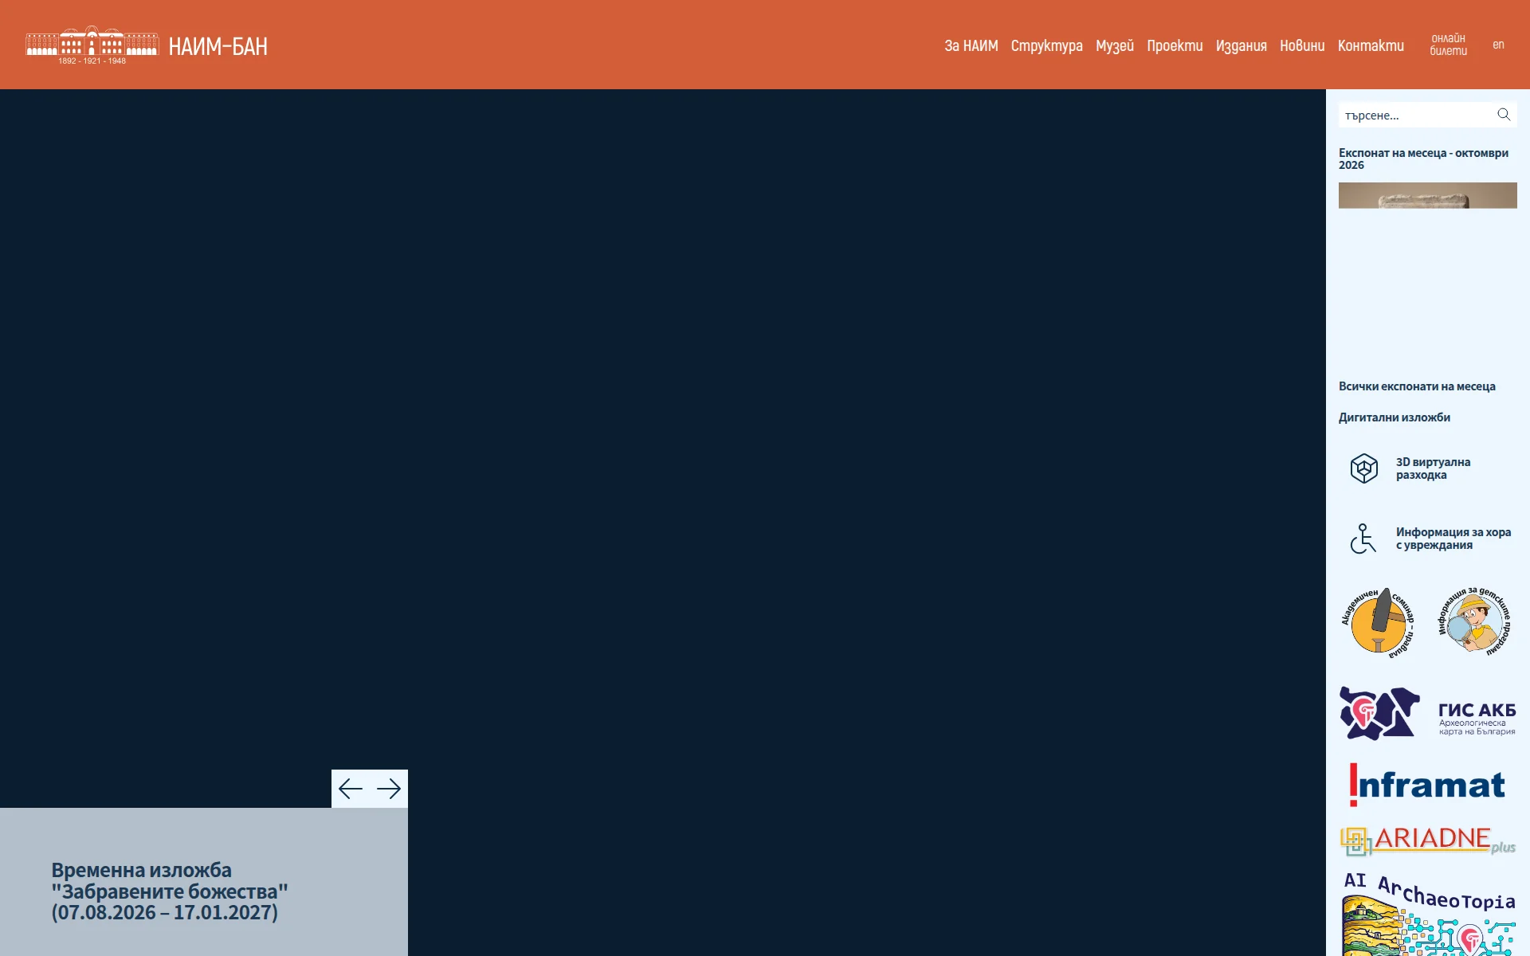
Task: Switch language to en
Action: (1499, 45)
